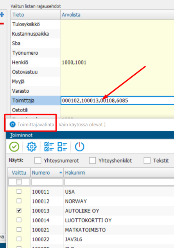The height and width of the screenshot is (248, 174).
Task: Click the red minus remove icon
Action: click(x=2, y=24)
